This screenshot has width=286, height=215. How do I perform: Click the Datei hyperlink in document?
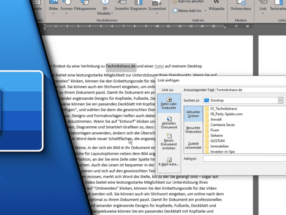[x=159, y=66]
